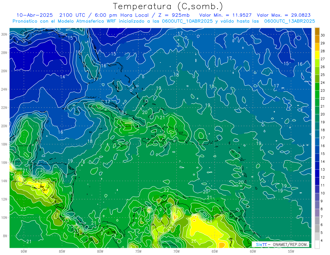Screen dimensions: 330x255
Task: Click the '24' contour label on the map
Action: click(x=209, y=221)
